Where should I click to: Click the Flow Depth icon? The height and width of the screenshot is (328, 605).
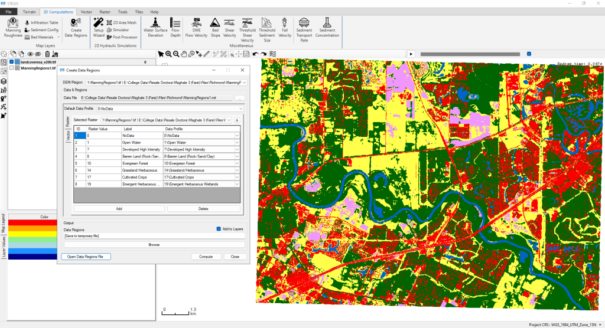(175, 27)
